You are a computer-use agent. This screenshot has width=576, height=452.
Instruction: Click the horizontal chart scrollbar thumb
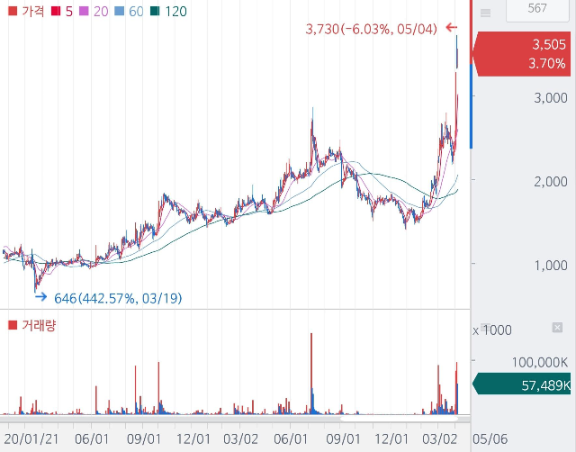[x=400, y=418]
